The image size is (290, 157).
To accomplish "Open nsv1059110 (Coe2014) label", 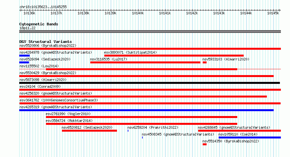I will [x=238, y=134].
